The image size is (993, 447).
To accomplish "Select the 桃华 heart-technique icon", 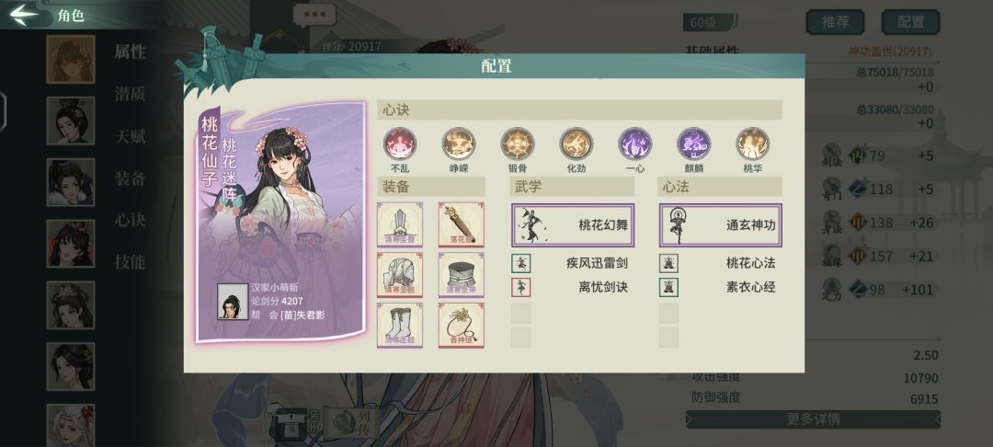I will [x=753, y=143].
